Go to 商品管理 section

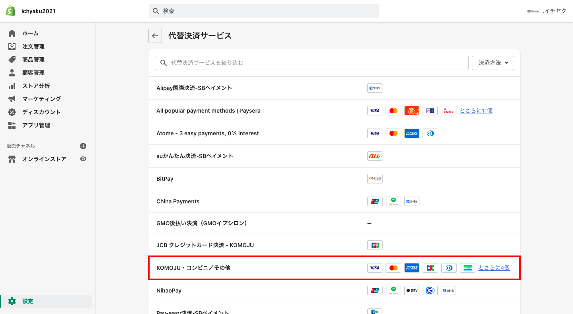click(x=33, y=60)
